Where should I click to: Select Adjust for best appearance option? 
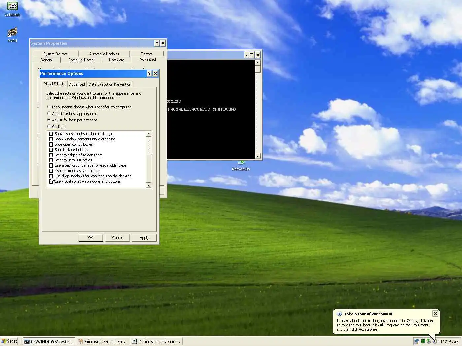tap(71, 114)
